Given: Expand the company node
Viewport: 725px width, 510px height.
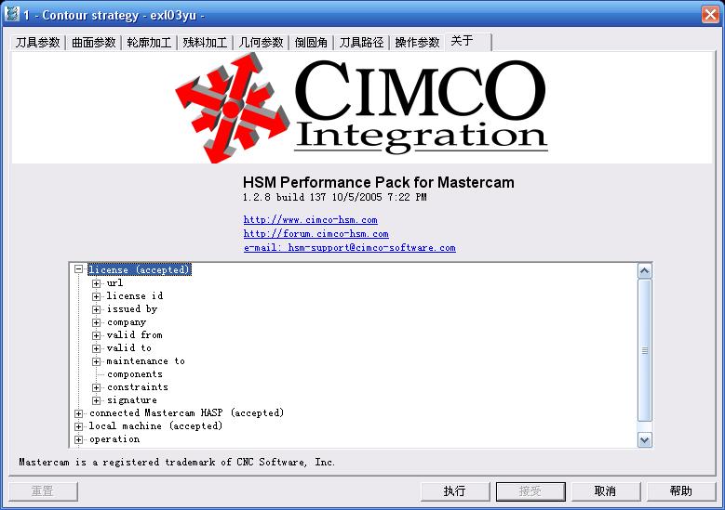Looking at the screenshot, I should click(x=96, y=322).
